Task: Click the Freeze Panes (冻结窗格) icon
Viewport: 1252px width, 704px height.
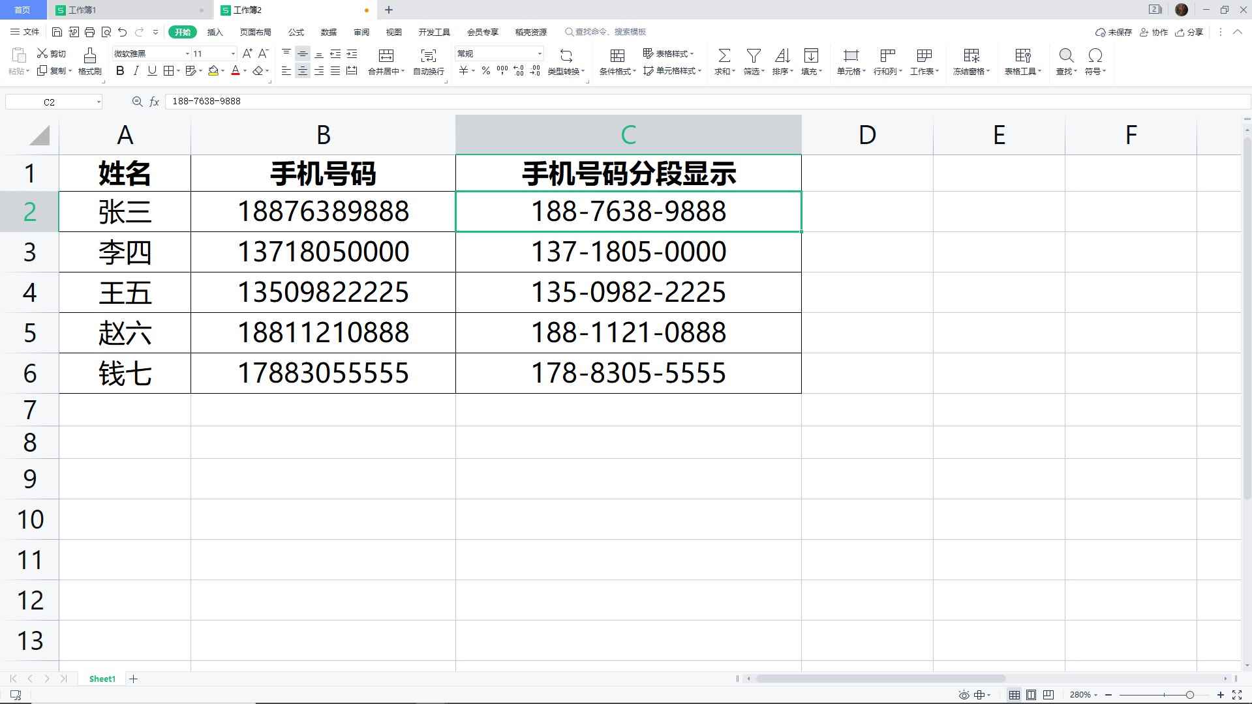Action: pyautogui.click(x=971, y=56)
